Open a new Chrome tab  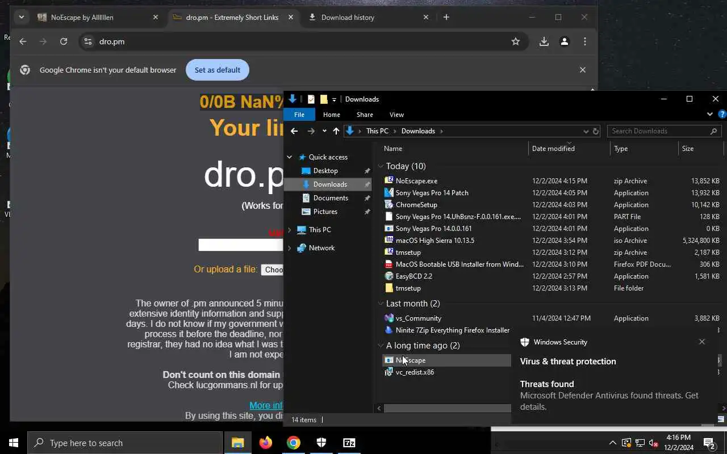coord(446,17)
